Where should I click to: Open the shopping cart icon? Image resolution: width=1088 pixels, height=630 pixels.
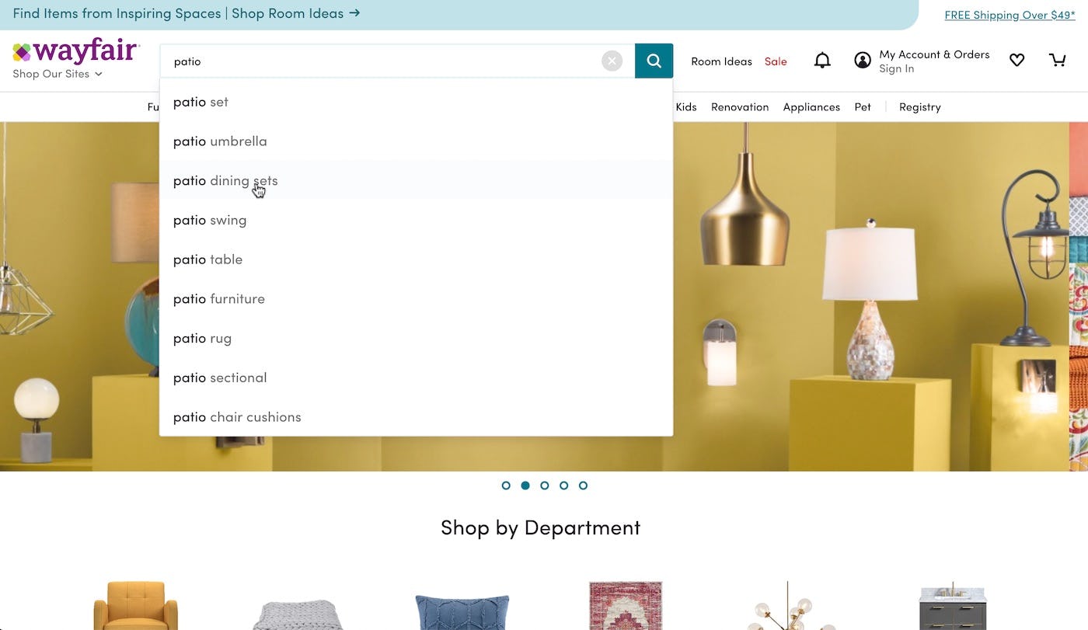1057,61
